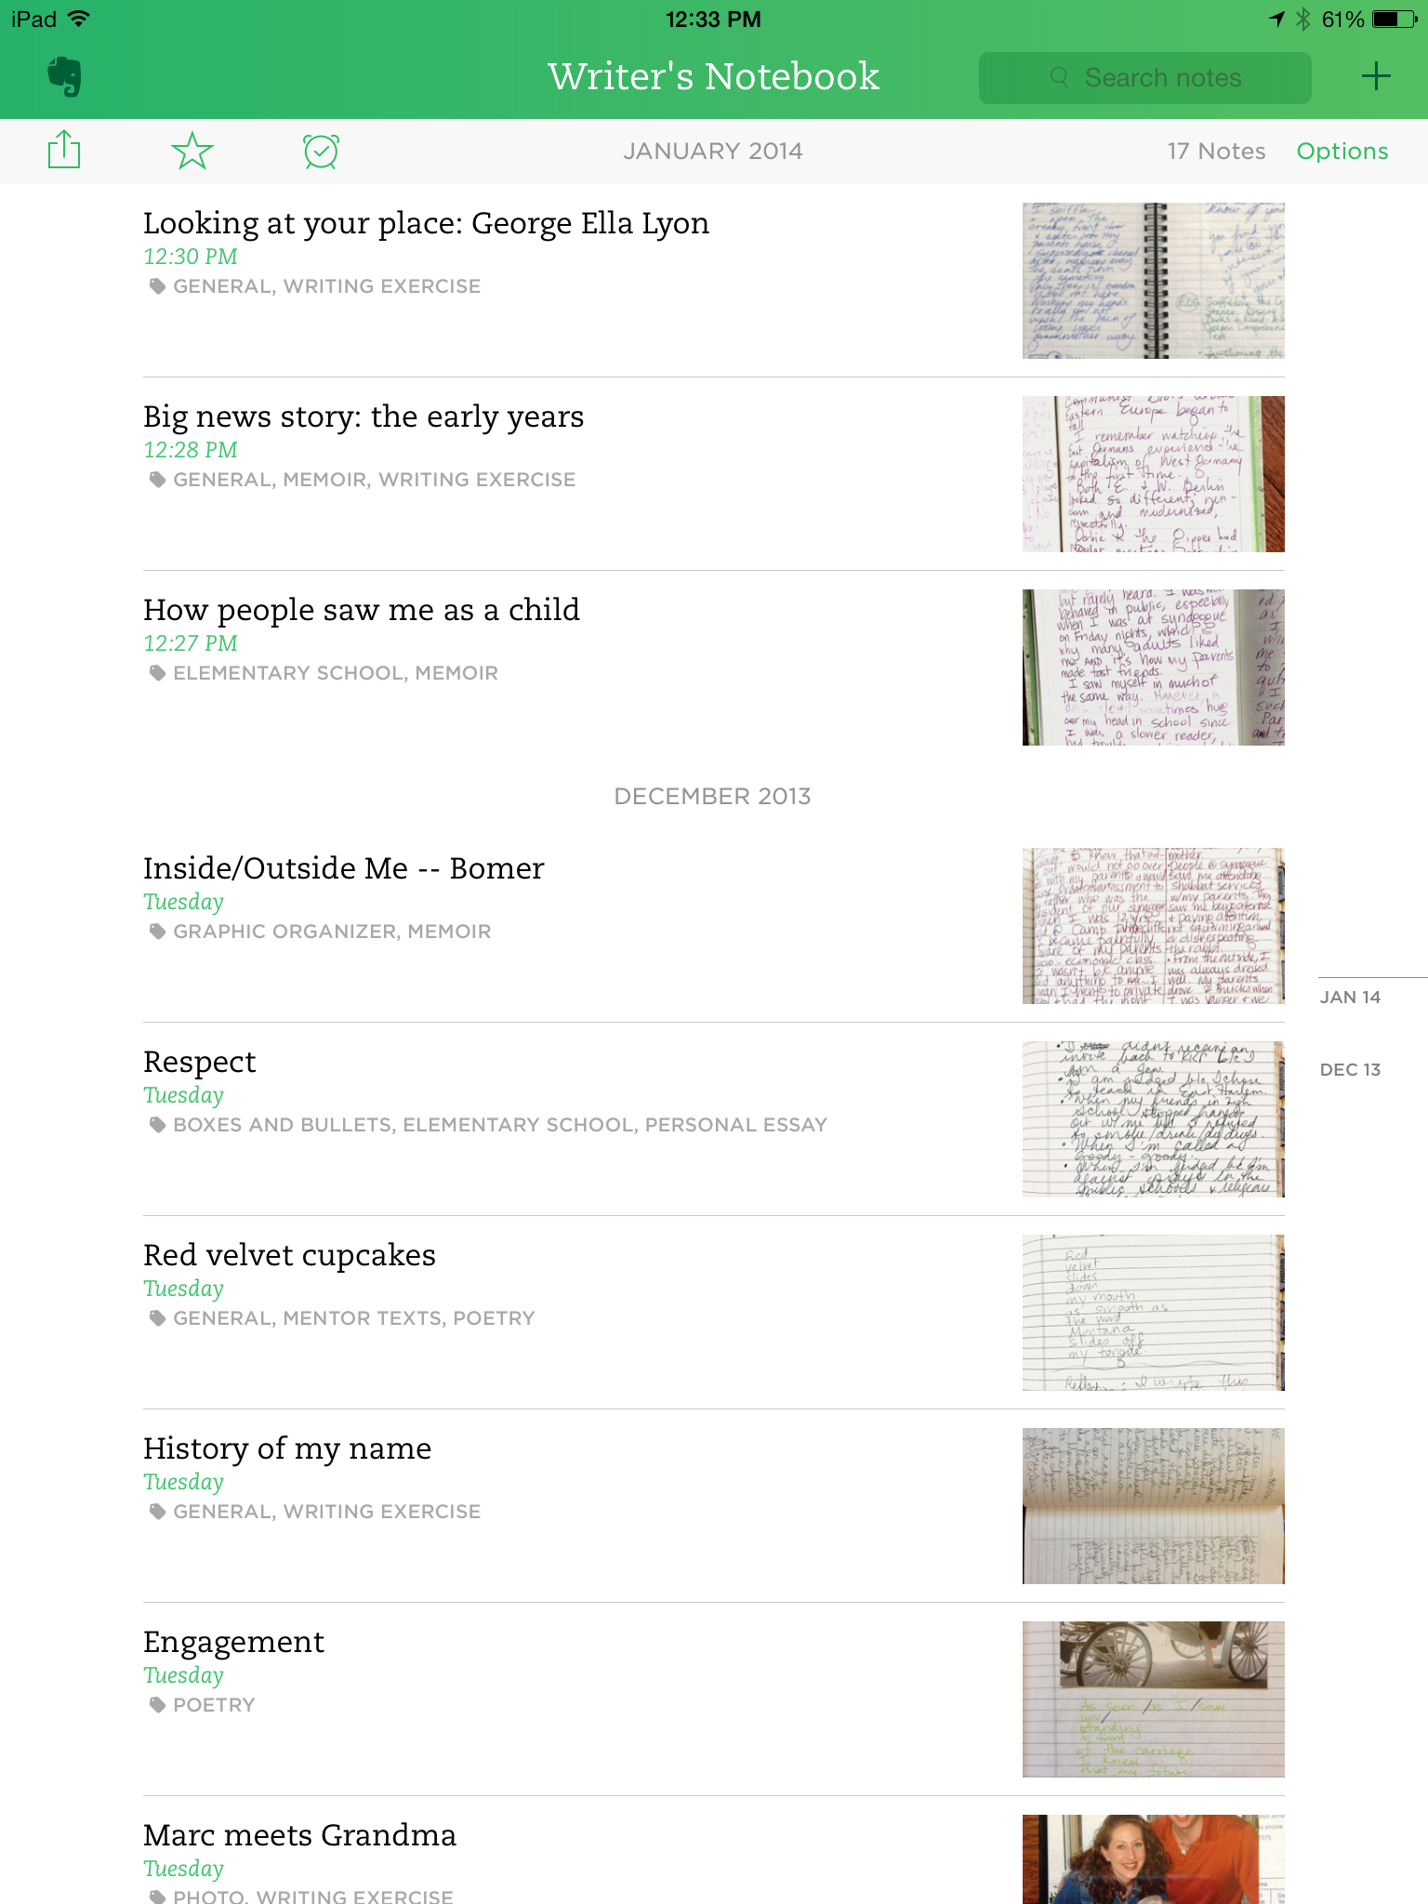This screenshot has height=1904, width=1428.
Task: Tap the star shortcut icon
Action: click(x=192, y=151)
